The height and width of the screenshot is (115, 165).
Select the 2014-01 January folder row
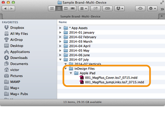click(x=111, y=33)
